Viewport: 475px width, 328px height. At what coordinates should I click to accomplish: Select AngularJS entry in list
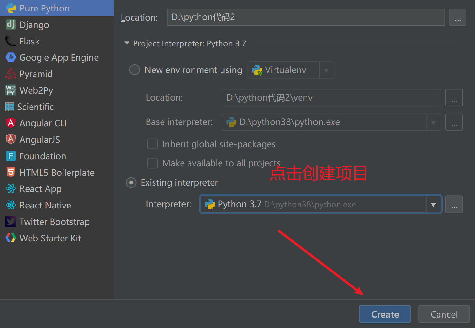coord(57,140)
